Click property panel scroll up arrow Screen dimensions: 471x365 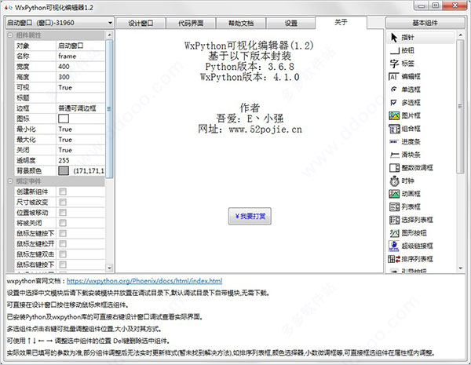click(x=109, y=35)
